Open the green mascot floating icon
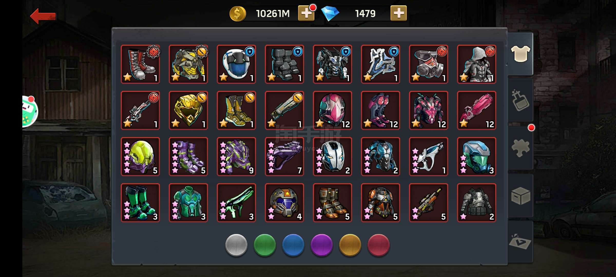This screenshot has height=277, width=616. [x=30, y=112]
